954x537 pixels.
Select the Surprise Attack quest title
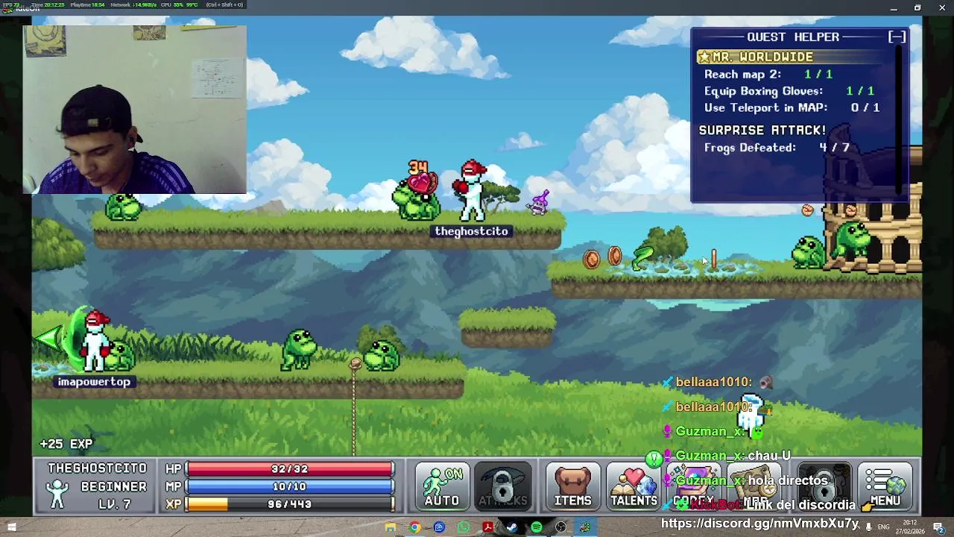click(x=762, y=130)
